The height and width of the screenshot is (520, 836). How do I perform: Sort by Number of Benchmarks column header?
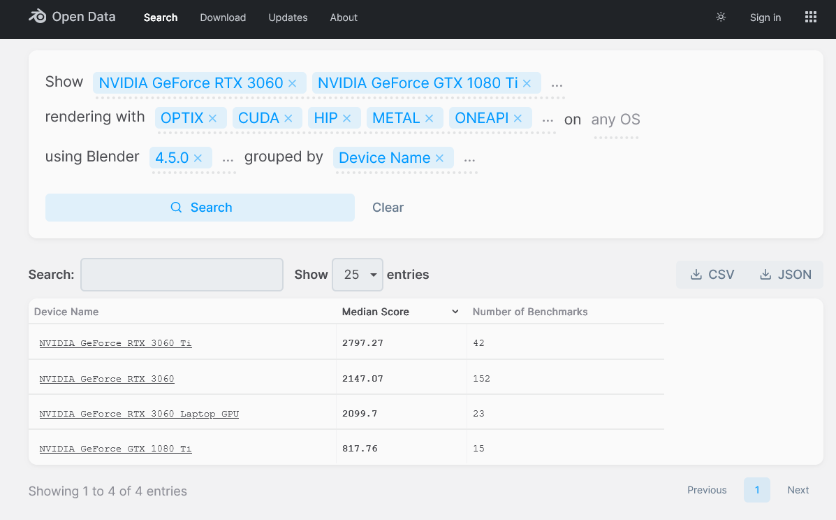click(530, 312)
